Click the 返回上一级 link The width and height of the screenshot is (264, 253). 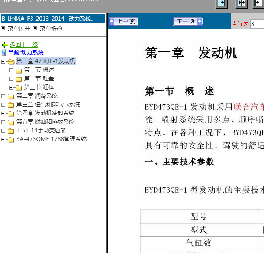coord(24,45)
